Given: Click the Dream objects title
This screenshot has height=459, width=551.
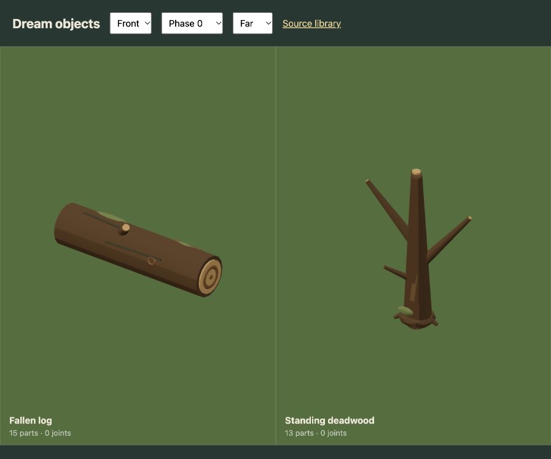Looking at the screenshot, I should pos(57,23).
